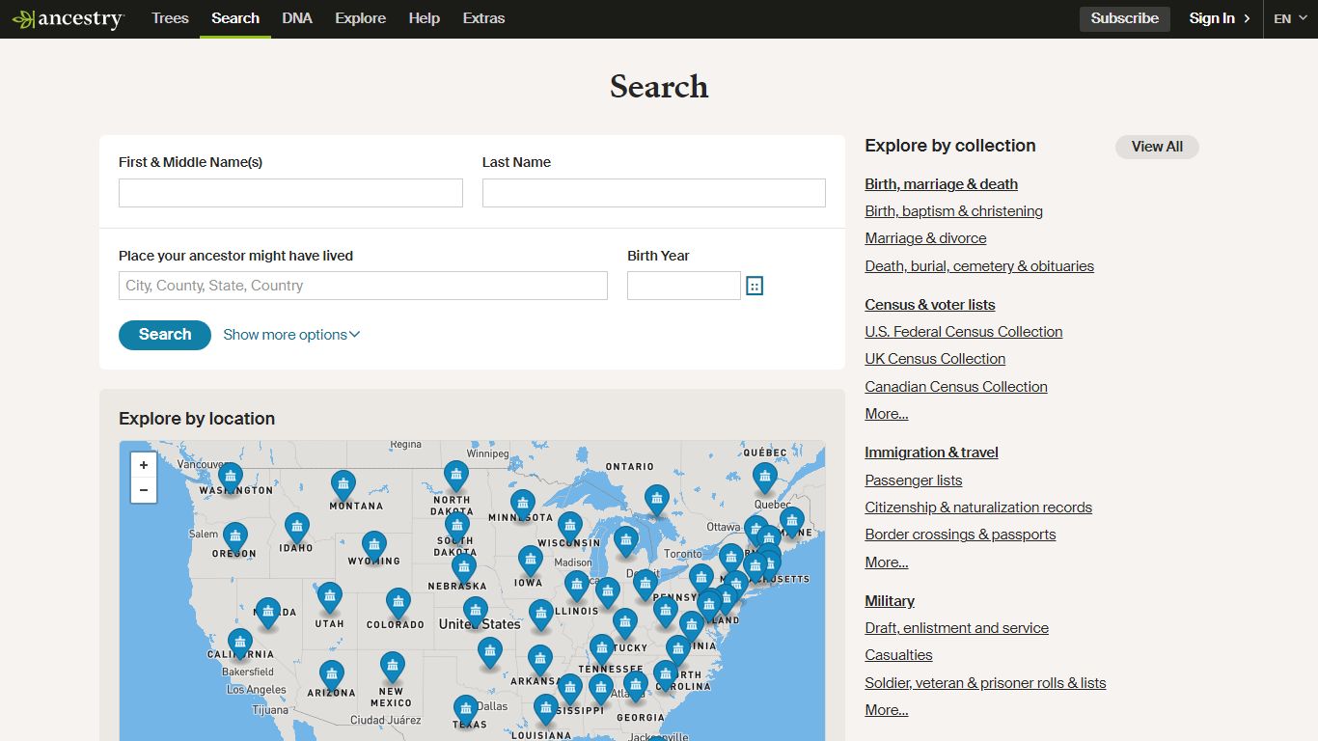Open the Explore menu
The width and height of the screenshot is (1318, 741).
pos(360,18)
